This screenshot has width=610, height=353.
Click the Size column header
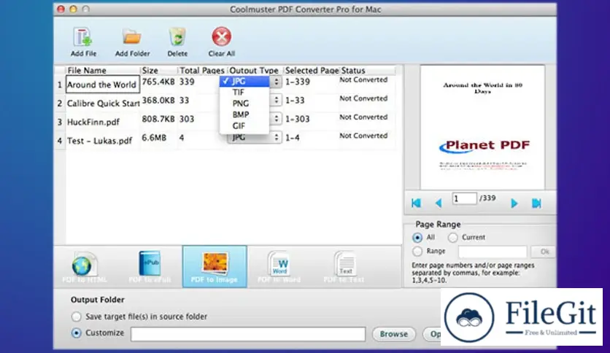coord(159,70)
